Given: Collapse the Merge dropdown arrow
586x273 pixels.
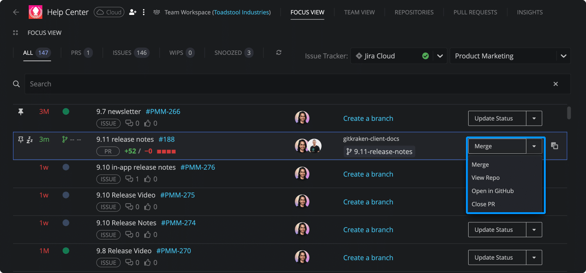Looking at the screenshot, I should pyautogui.click(x=534, y=146).
